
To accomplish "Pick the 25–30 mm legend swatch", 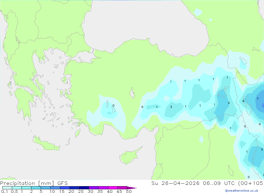I will [x=84, y=188].
